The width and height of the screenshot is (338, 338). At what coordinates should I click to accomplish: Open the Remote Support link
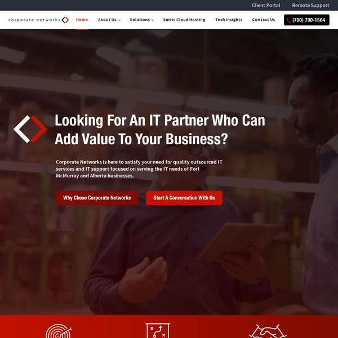(x=310, y=5)
